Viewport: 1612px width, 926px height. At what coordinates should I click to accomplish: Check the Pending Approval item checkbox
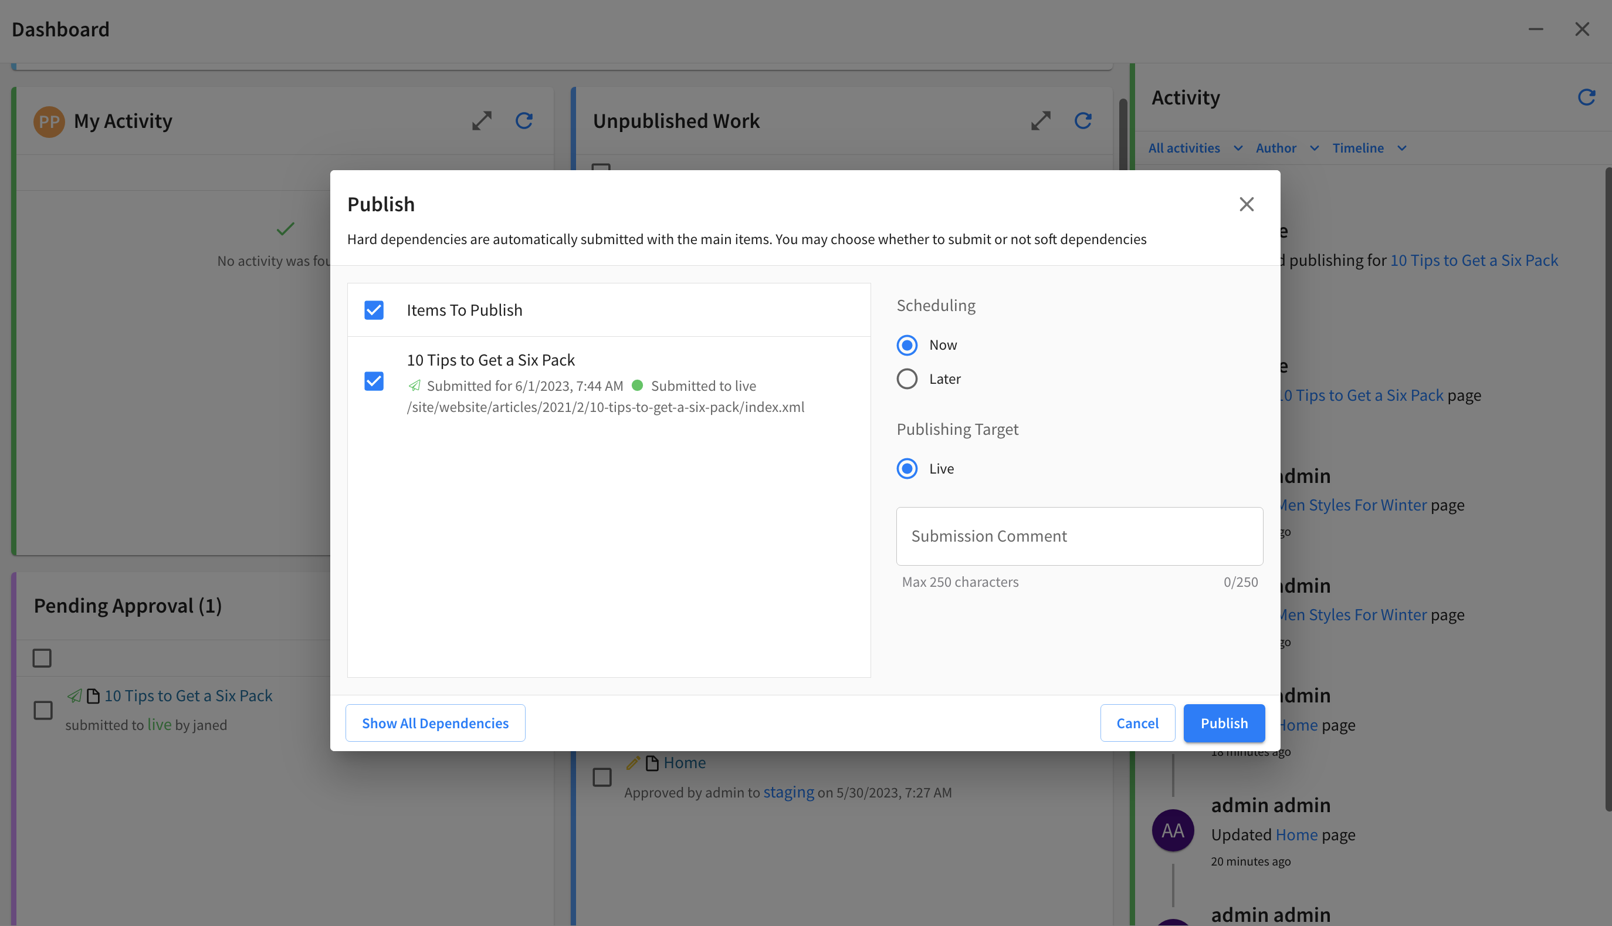coord(42,711)
